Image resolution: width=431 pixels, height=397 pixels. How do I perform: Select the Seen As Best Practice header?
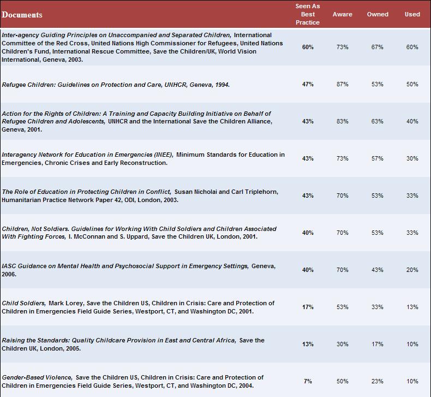coord(308,14)
